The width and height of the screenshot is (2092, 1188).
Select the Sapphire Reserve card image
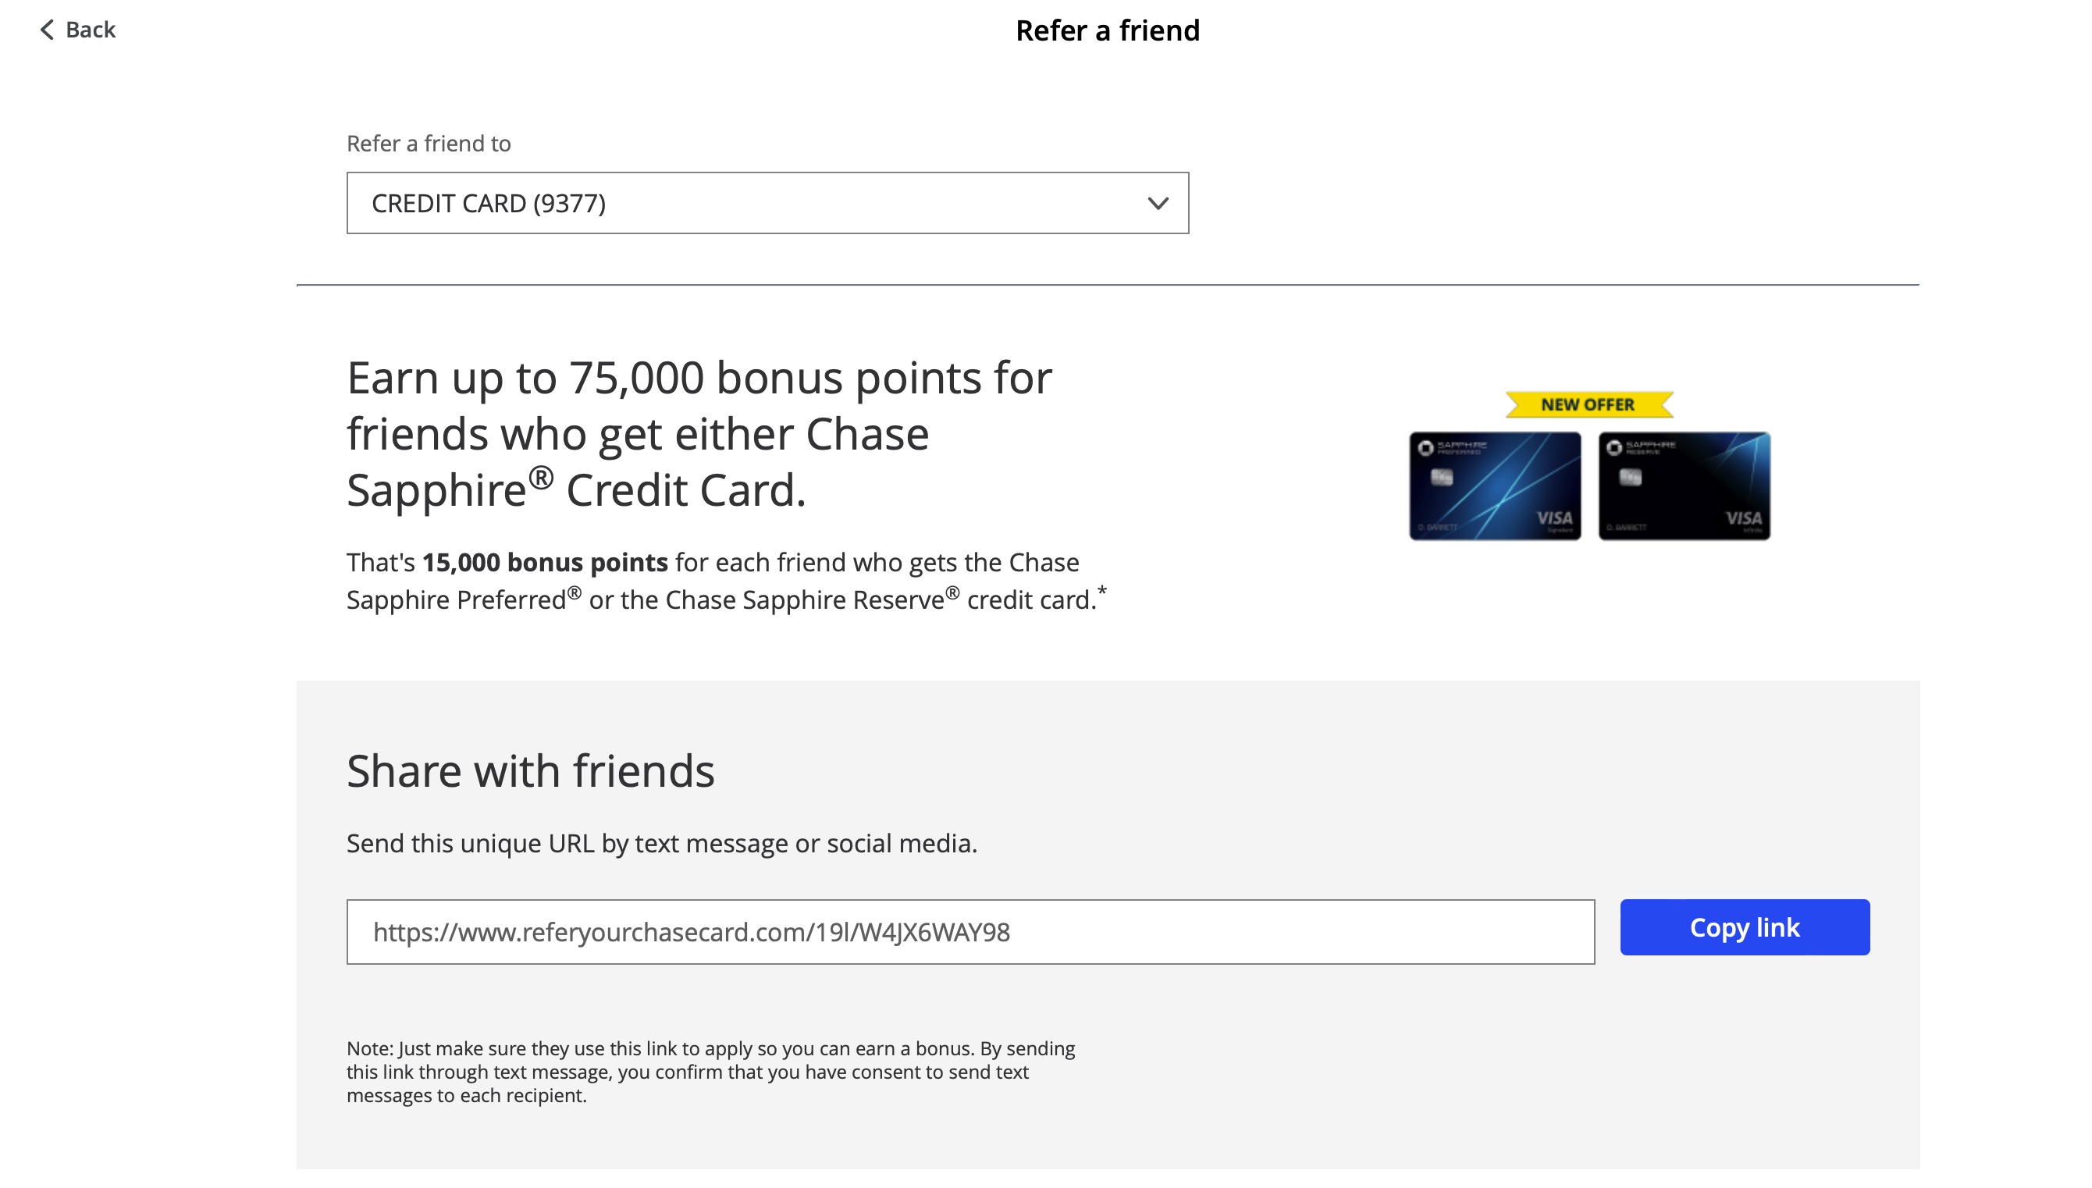point(1684,486)
